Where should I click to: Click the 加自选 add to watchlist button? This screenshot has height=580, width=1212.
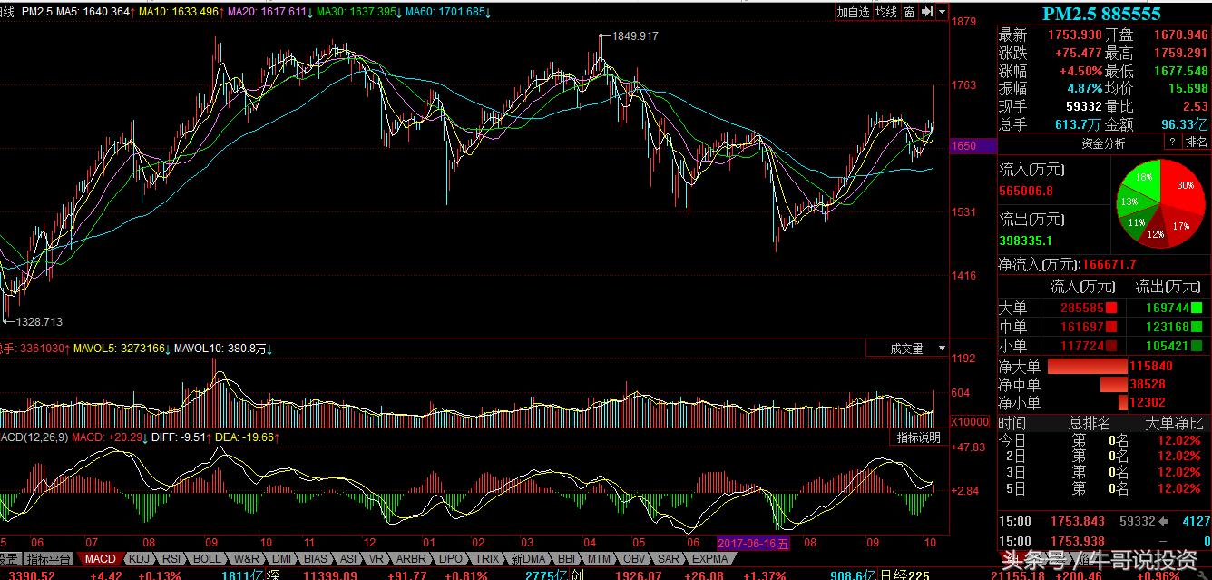tap(853, 12)
